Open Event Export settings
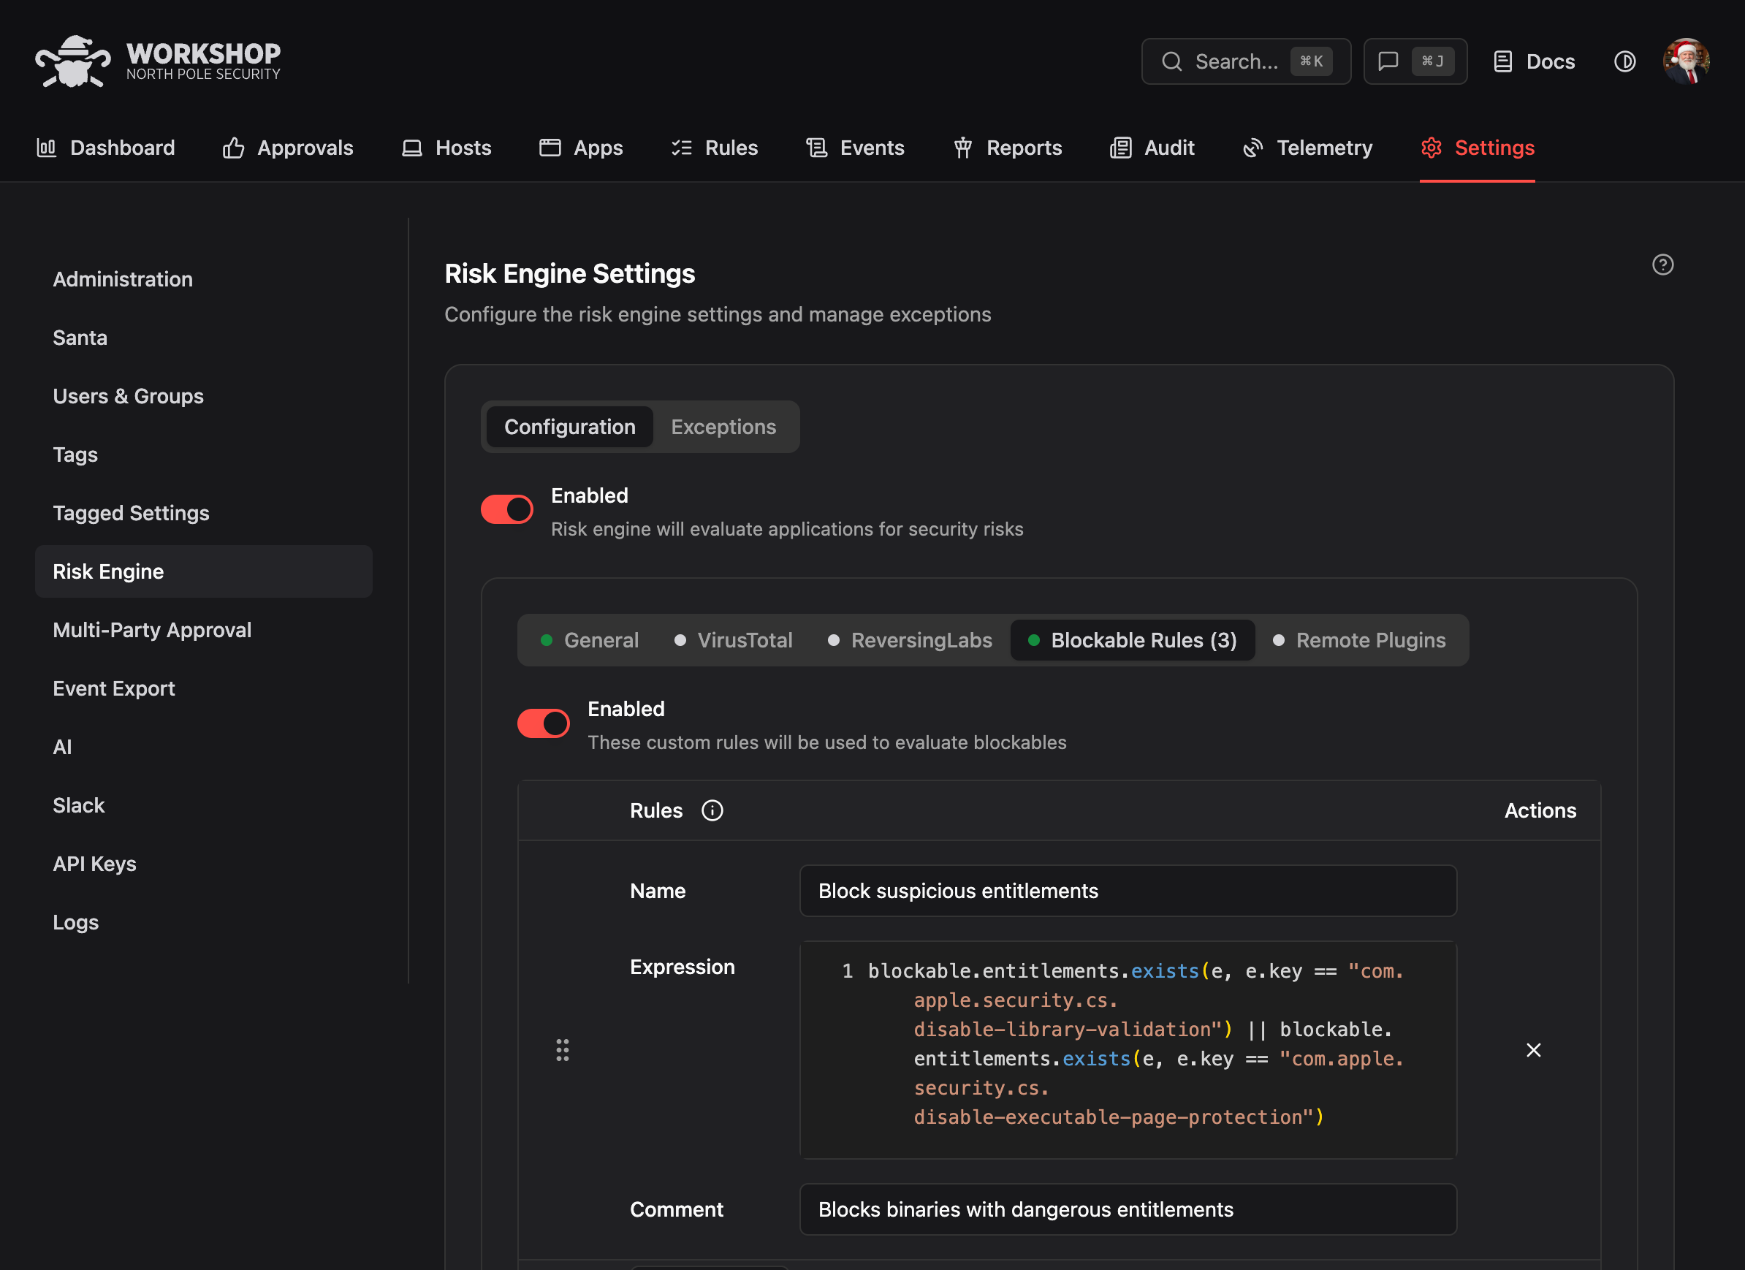The image size is (1745, 1270). pyautogui.click(x=203, y=688)
